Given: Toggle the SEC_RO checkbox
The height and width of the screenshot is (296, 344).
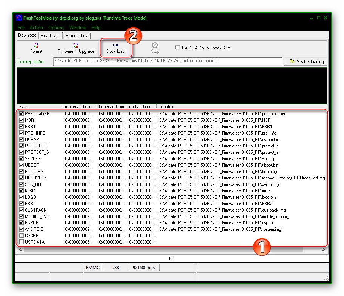Looking at the screenshot, I should pyautogui.click(x=21, y=184).
